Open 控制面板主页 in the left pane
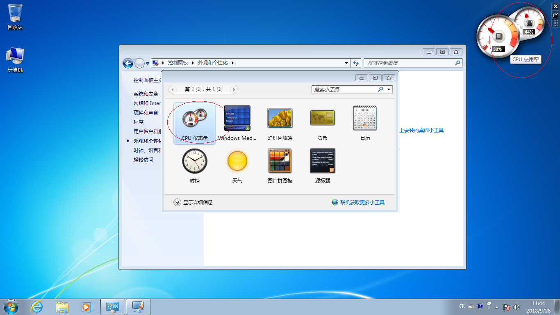This screenshot has width=560, height=315. [x=147, y=80]
